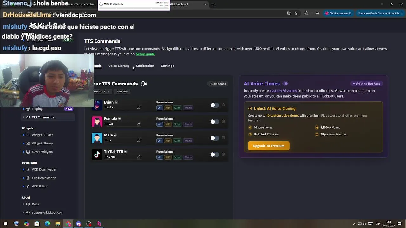Image resolution: width=406 pixels, height=228 pixels.
Task: Click the Male voice avatar
Action: 97,138
